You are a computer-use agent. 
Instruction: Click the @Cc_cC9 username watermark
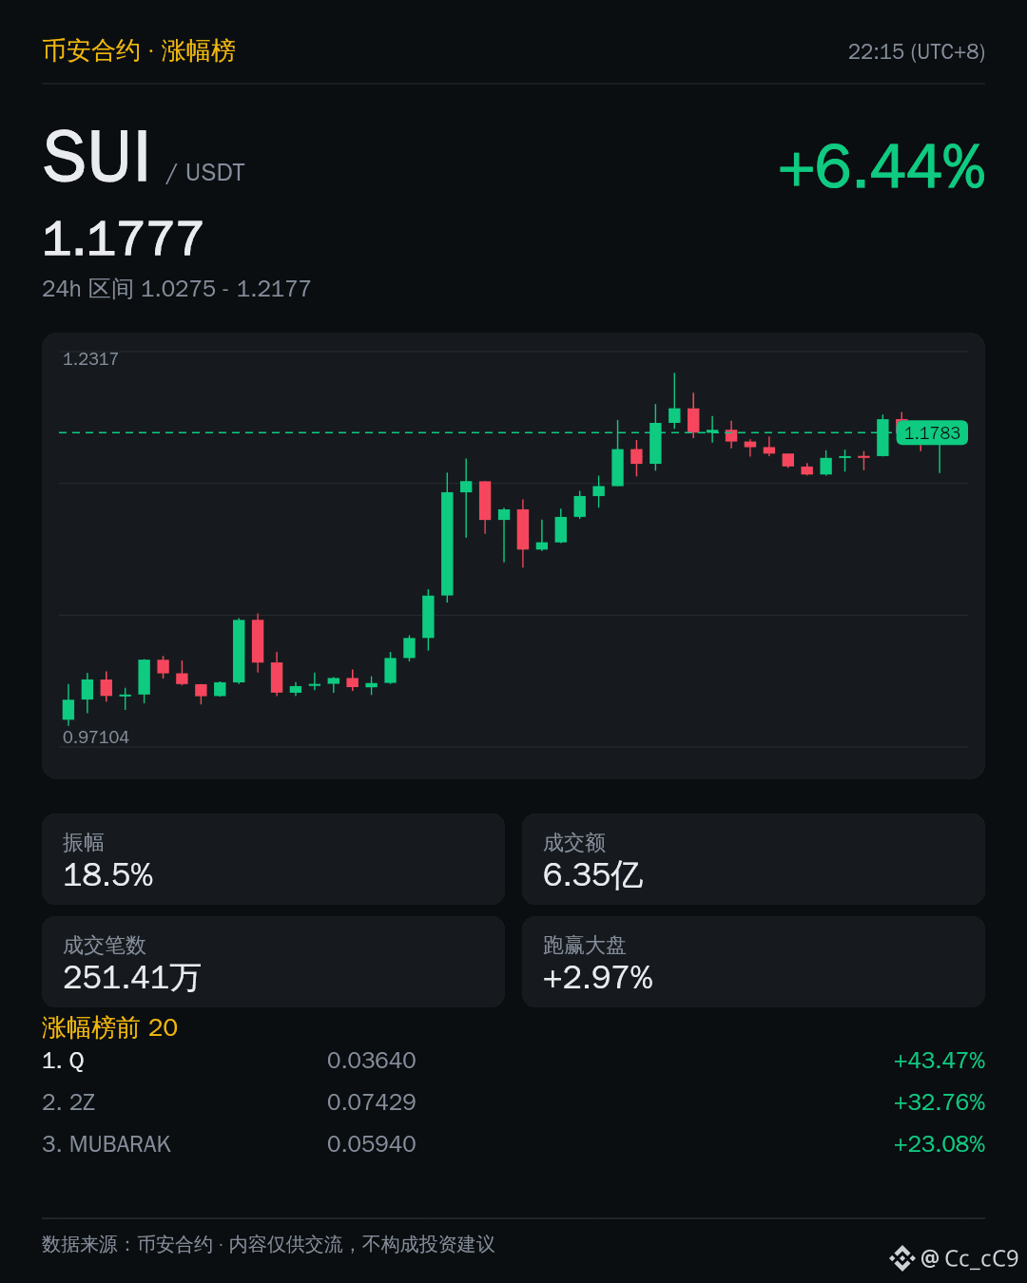click(x=970, y=1258)
